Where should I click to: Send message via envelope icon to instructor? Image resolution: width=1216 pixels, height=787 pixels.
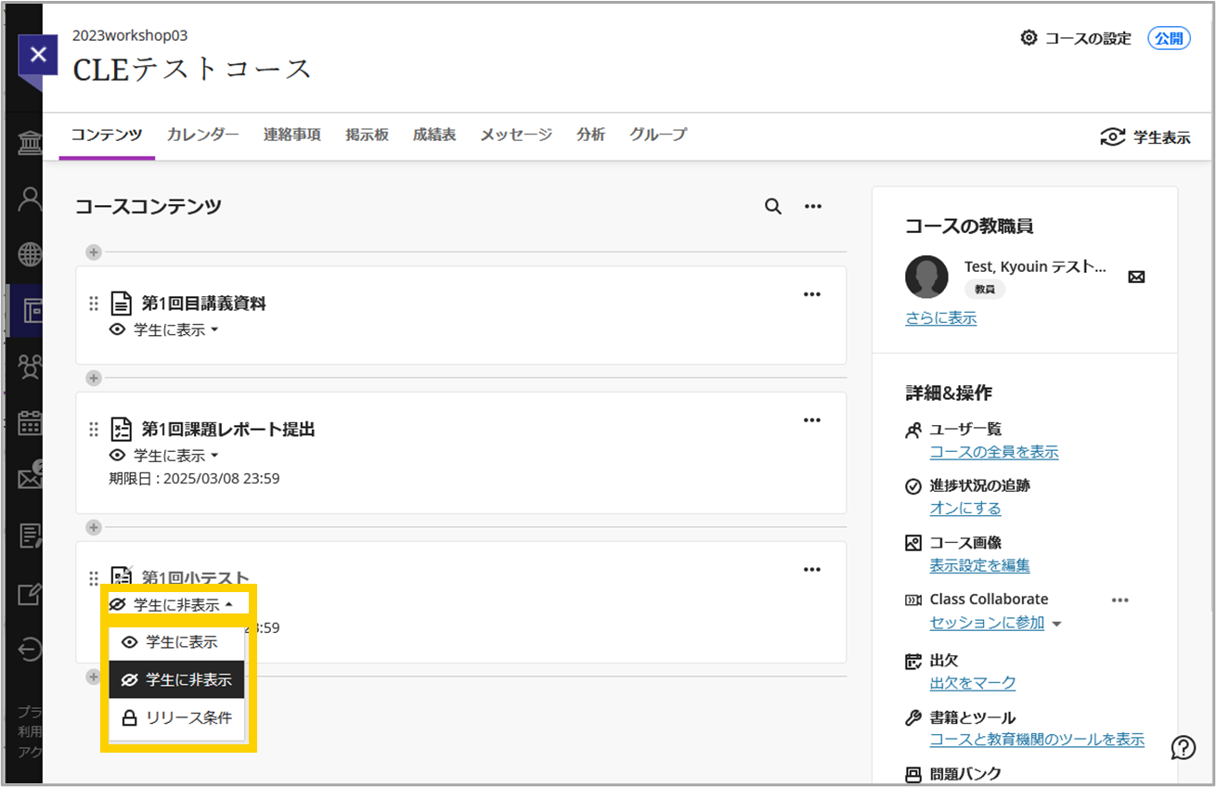point(1136,277)
